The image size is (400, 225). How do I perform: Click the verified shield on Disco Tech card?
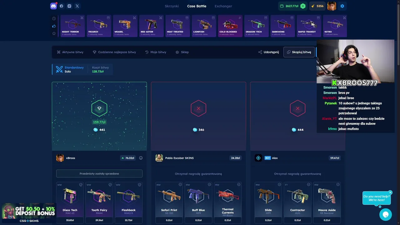[x=81, y=185]
